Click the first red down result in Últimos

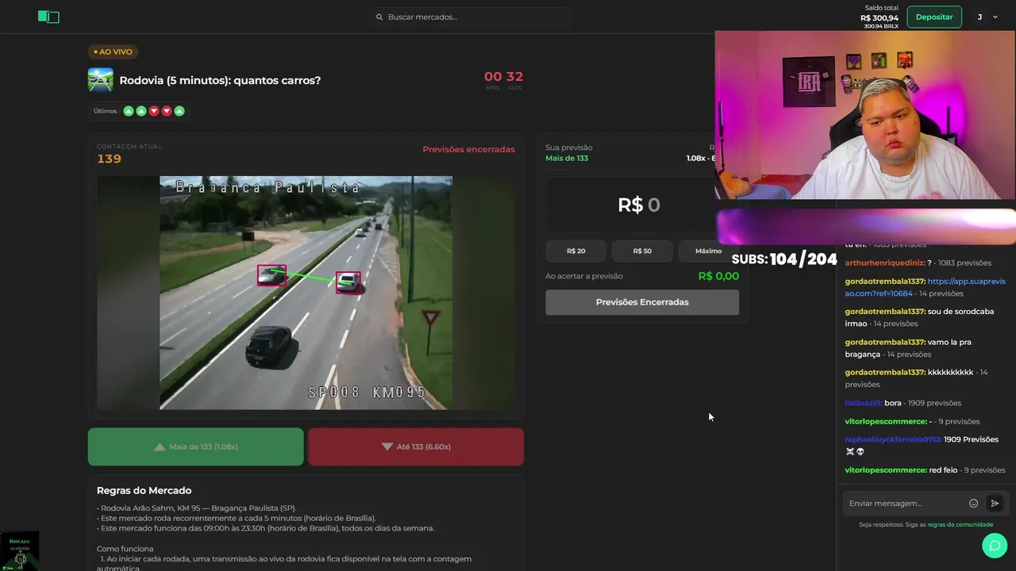[x=154, y=111]
